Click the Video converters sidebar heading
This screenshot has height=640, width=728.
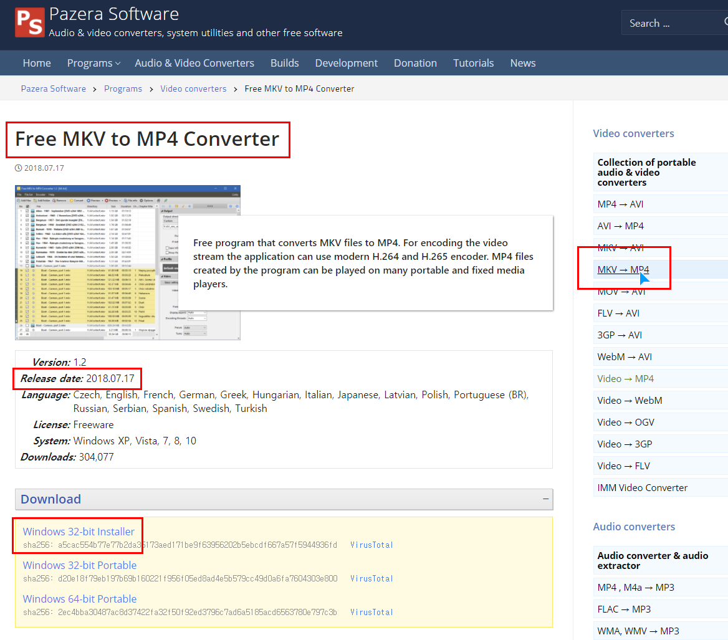[x=633, y=133]
